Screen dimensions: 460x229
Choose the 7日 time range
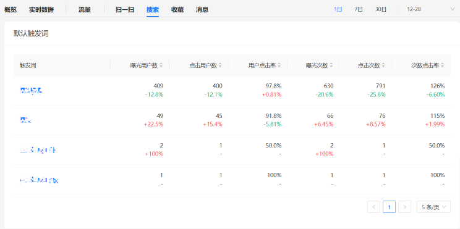pyautogui.click(x=359, y=9)
